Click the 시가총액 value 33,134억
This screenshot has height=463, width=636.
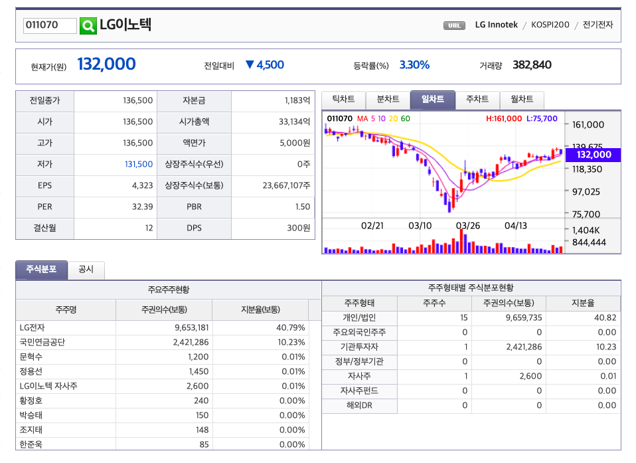tap(295, 122)
